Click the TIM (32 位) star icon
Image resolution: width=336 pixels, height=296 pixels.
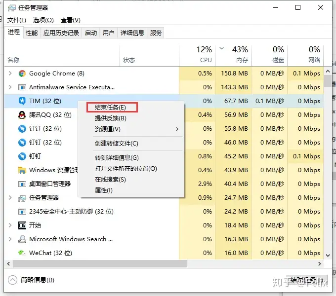click(22, 101)
